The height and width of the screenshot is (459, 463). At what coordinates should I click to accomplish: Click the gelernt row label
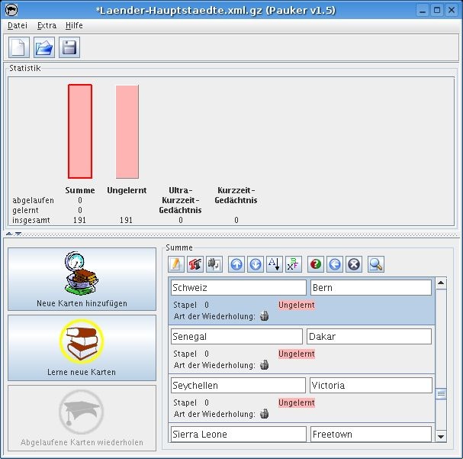(x=25, y=210)
